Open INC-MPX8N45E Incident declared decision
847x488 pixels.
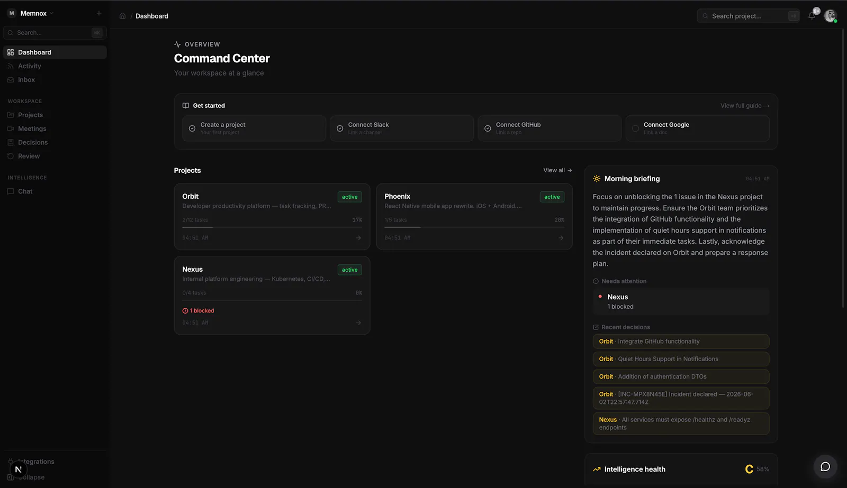681,398
